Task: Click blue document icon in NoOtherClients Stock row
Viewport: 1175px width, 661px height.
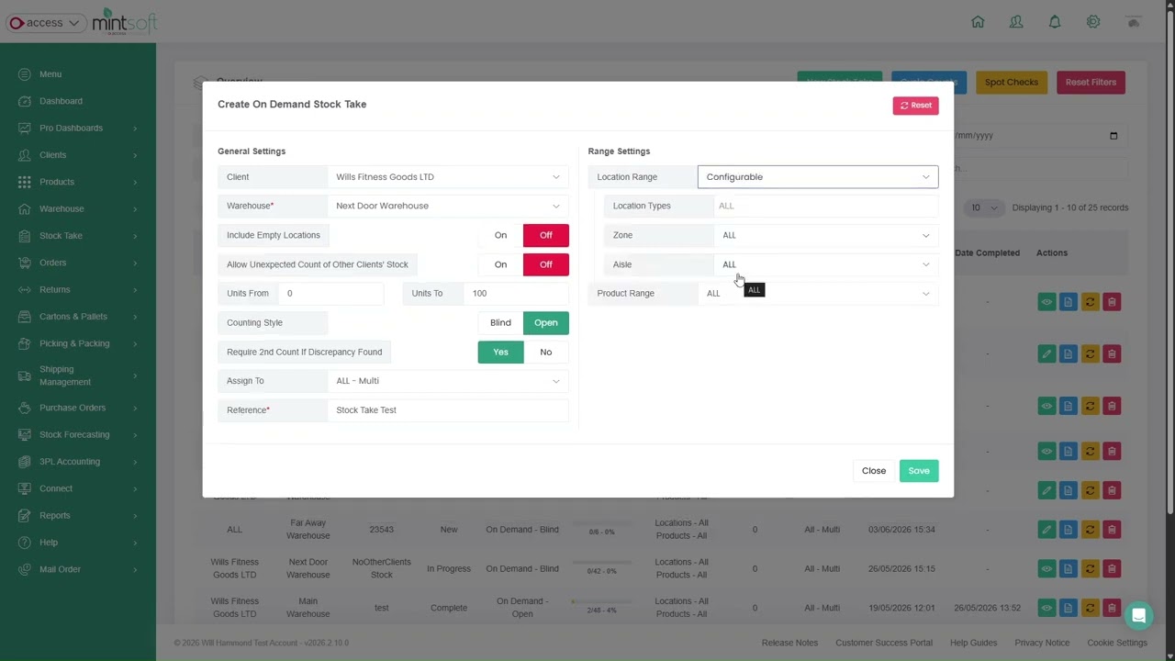Action: pyautogui.click(x=1069, y=568)
